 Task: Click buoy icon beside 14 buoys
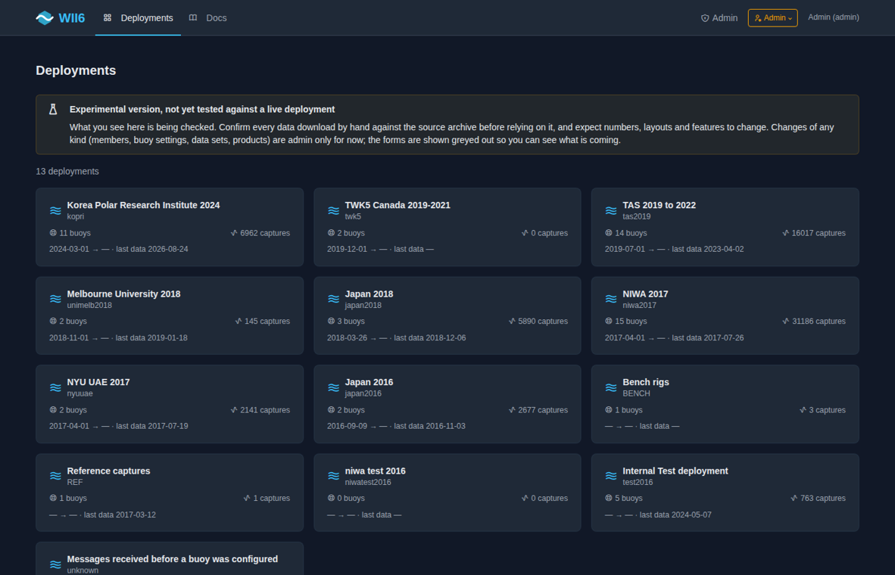coord(609,233)
